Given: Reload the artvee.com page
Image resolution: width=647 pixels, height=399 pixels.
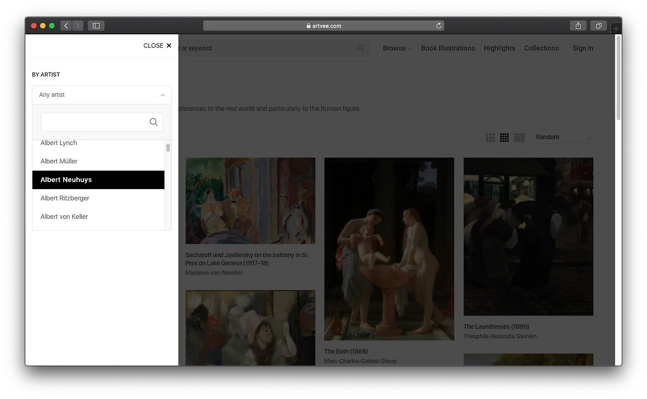Looking at the screenshot, I should tap(439, 26).
